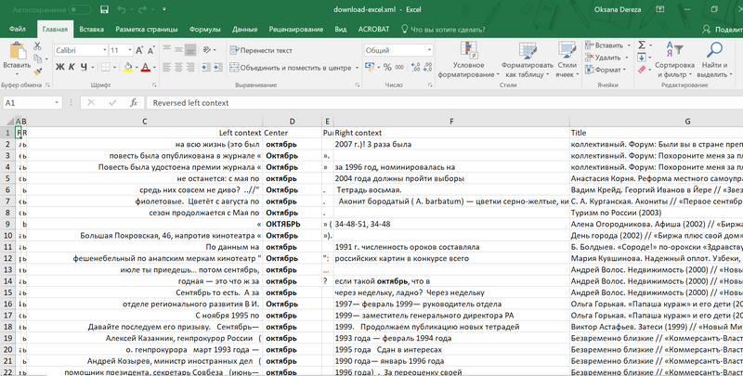This screenshot has height=376, width=743.
Task: Decrease cell indent
Action: [206, 68]
